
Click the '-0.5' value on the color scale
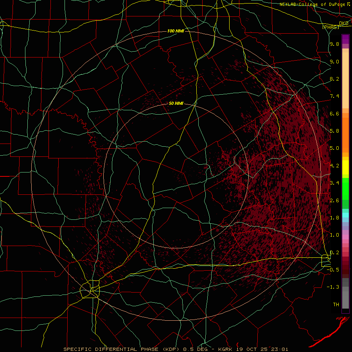(x=333, y=270)
